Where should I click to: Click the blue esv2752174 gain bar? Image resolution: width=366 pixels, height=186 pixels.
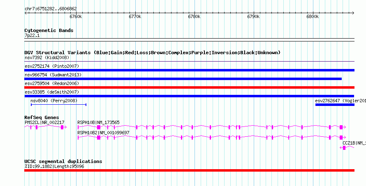coord(189,70)
